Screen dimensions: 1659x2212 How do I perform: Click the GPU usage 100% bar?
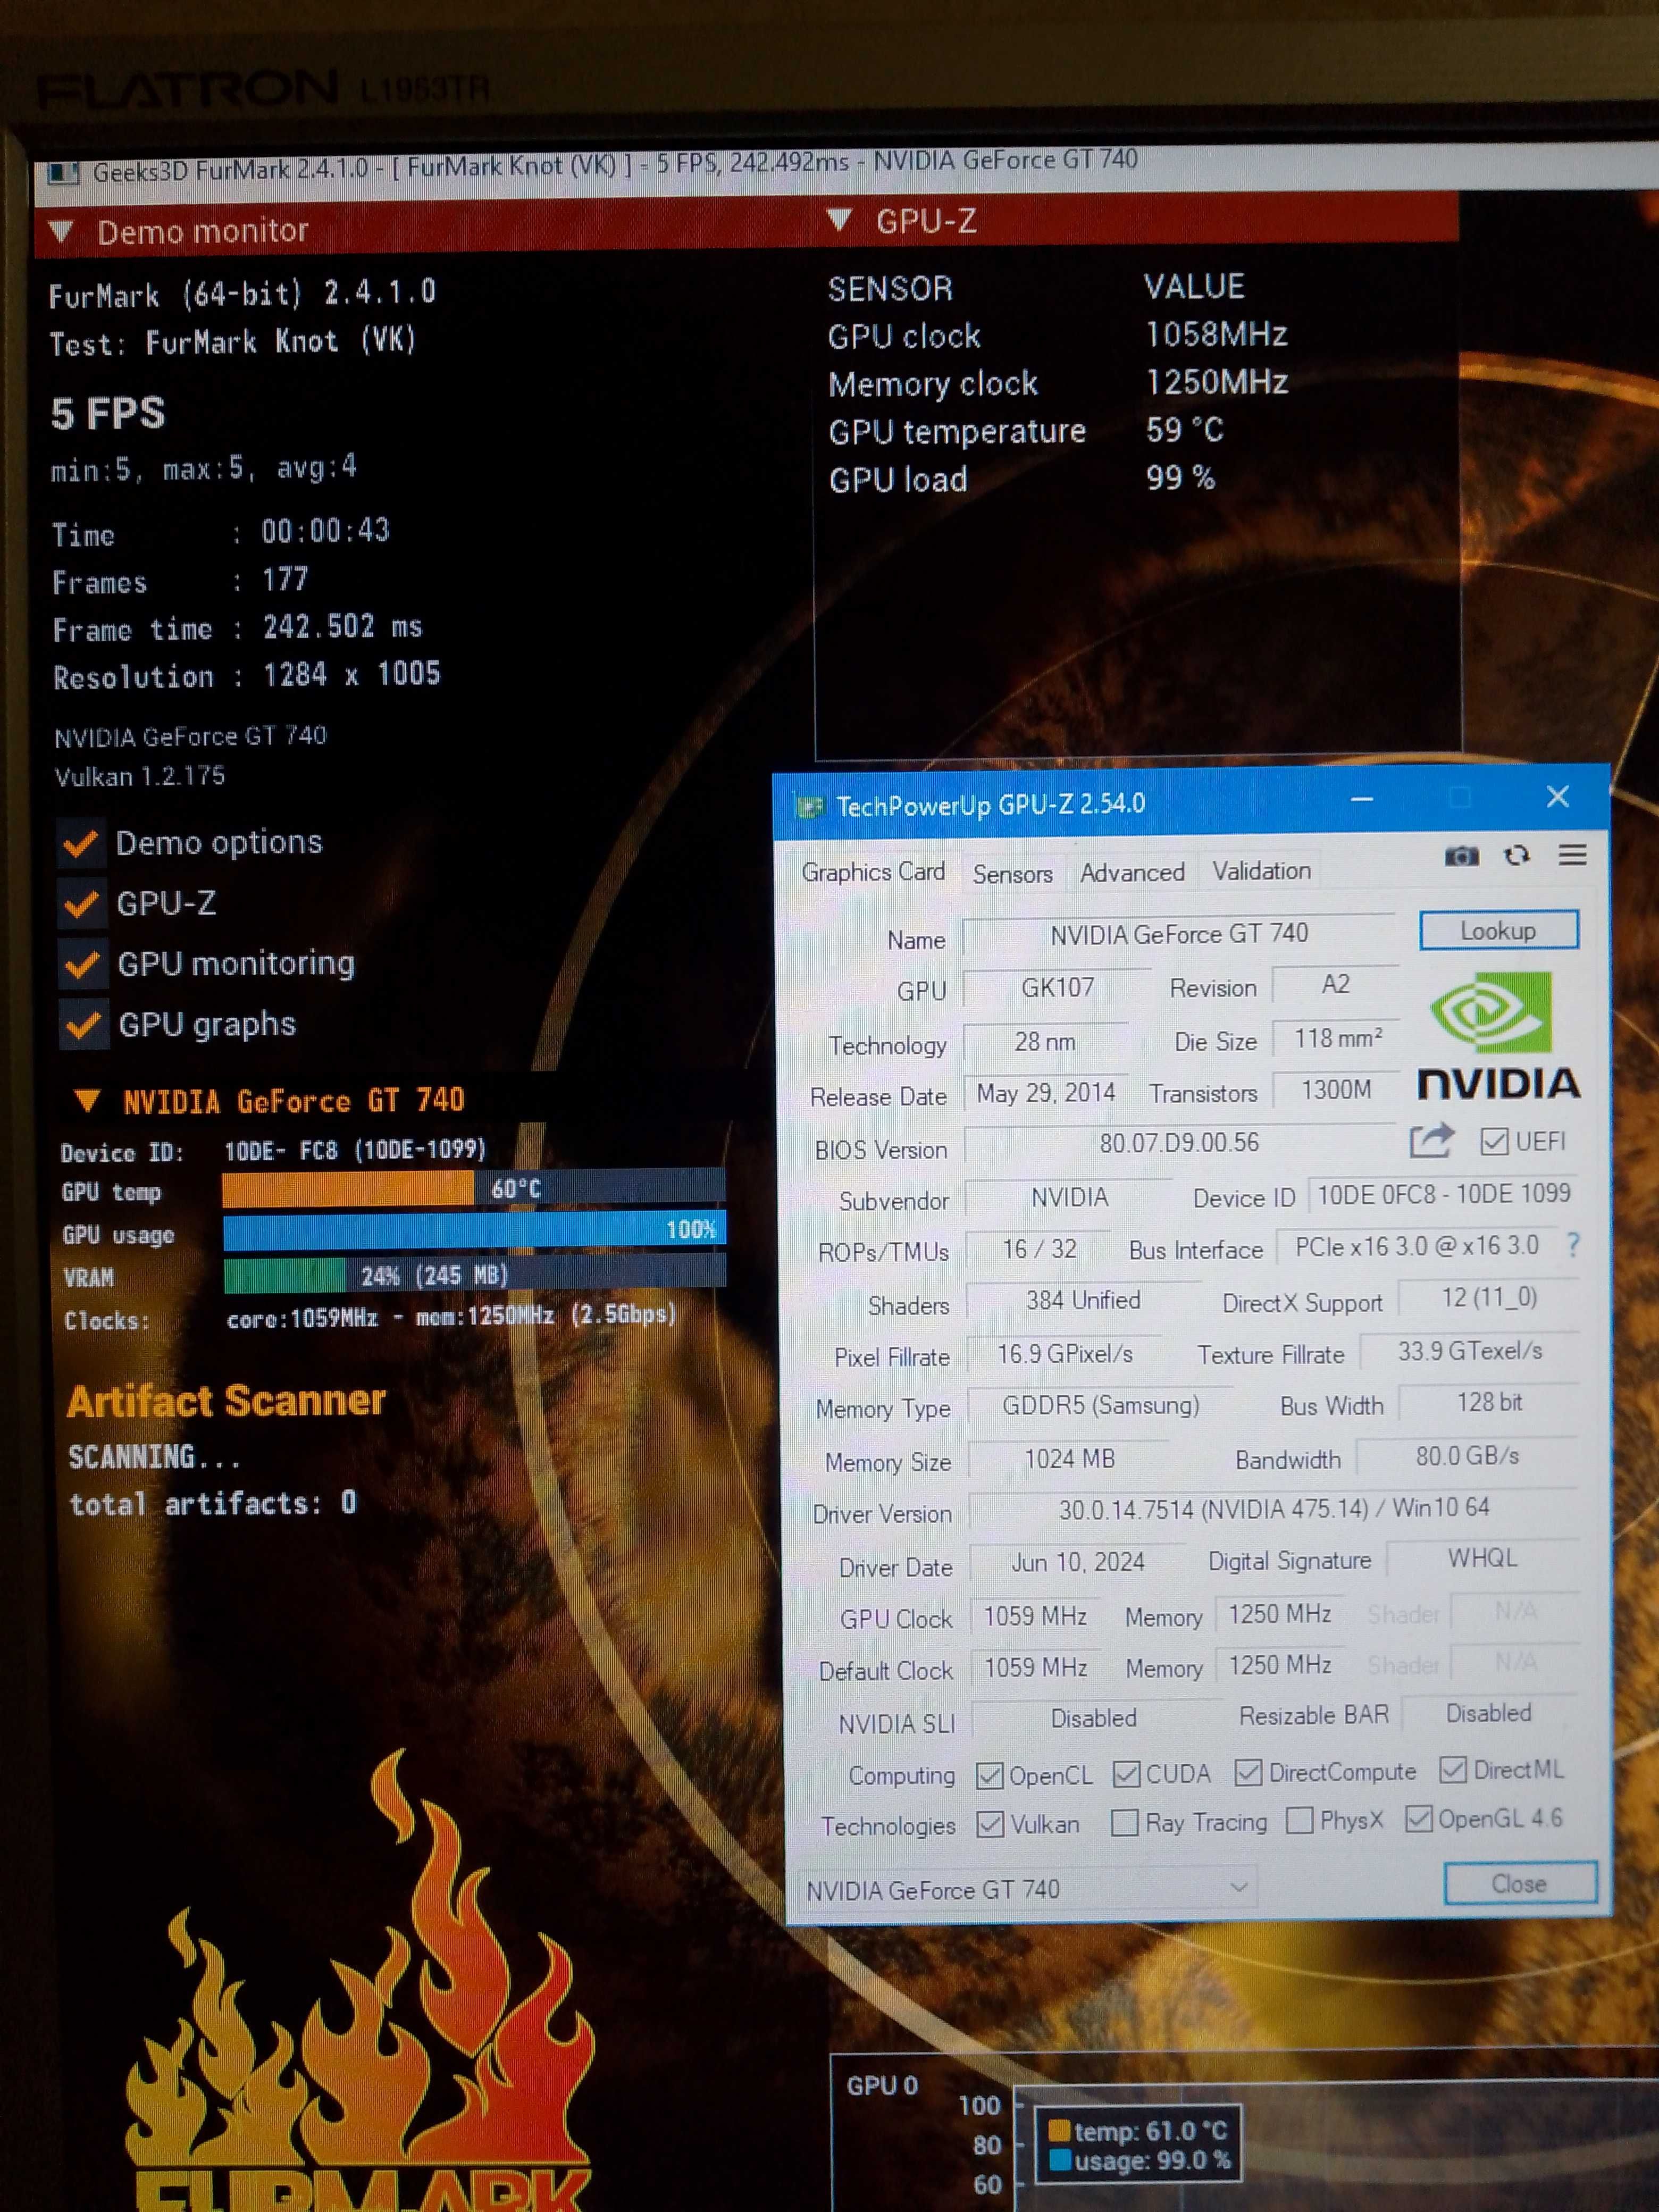coord(474,1230)
